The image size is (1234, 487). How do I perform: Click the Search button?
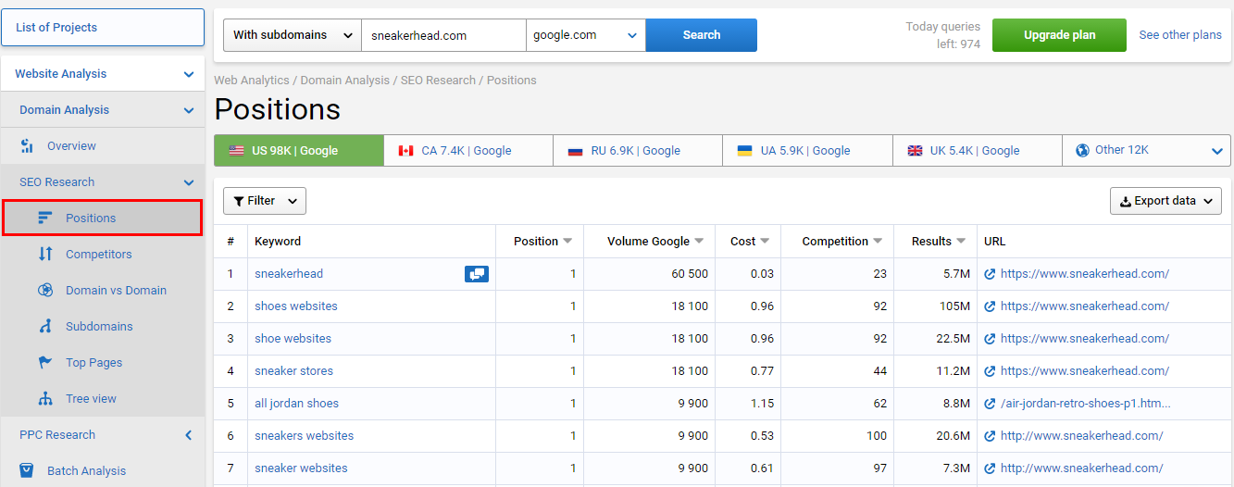701,35
